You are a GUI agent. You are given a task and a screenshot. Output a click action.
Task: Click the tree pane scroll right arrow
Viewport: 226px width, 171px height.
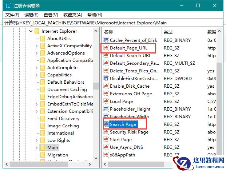pos(90,164)
